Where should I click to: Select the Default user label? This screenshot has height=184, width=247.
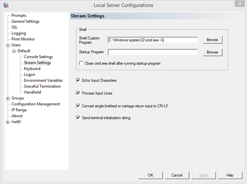click(x=24, y=51)
